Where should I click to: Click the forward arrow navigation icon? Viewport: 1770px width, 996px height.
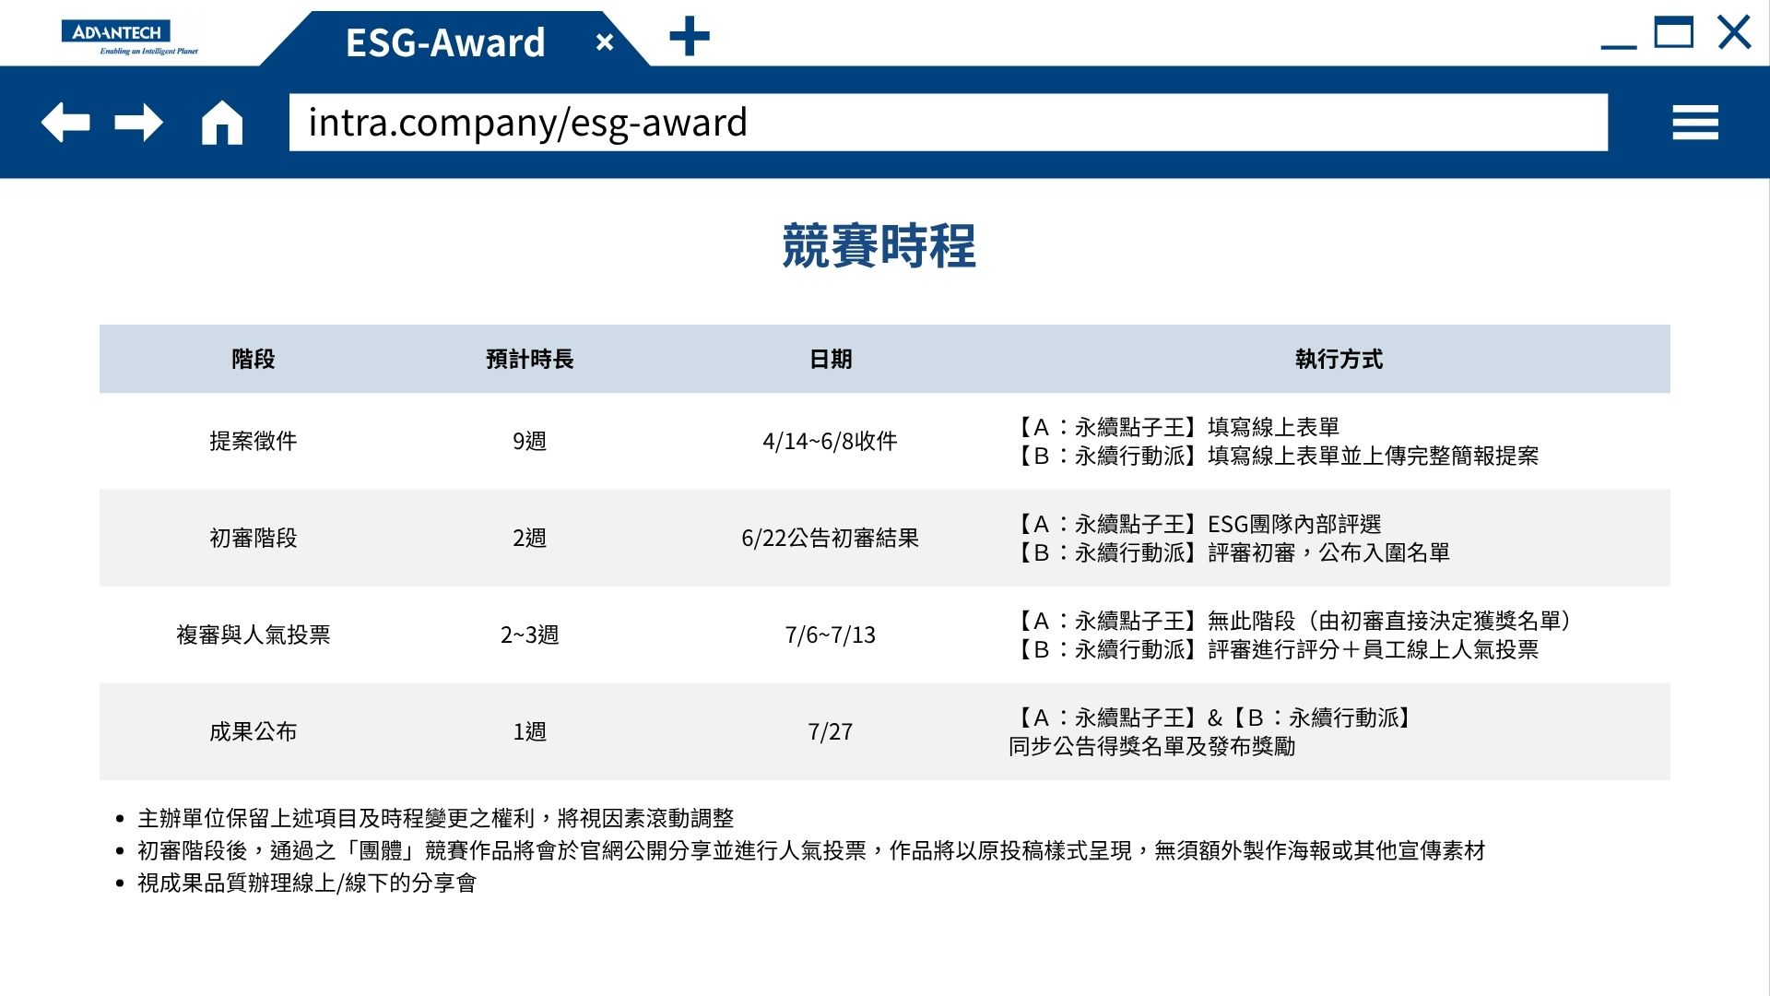click(x=139, y=123)
